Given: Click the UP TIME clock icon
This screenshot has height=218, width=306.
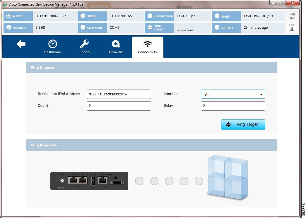Looking at the screenshot, I should (217, 27).
